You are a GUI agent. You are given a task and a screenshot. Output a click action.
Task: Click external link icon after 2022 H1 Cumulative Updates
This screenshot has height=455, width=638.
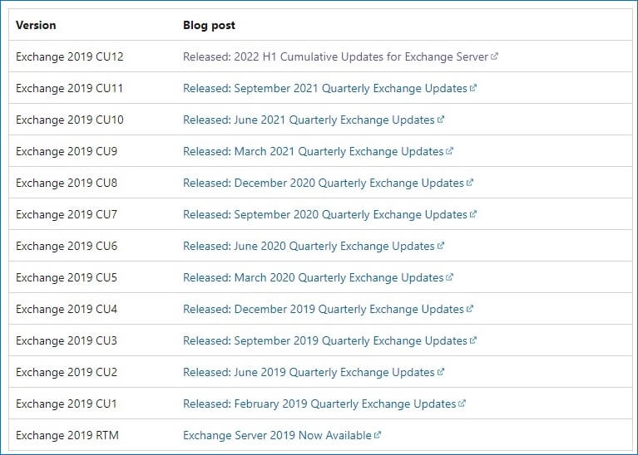tap(494, 56)
